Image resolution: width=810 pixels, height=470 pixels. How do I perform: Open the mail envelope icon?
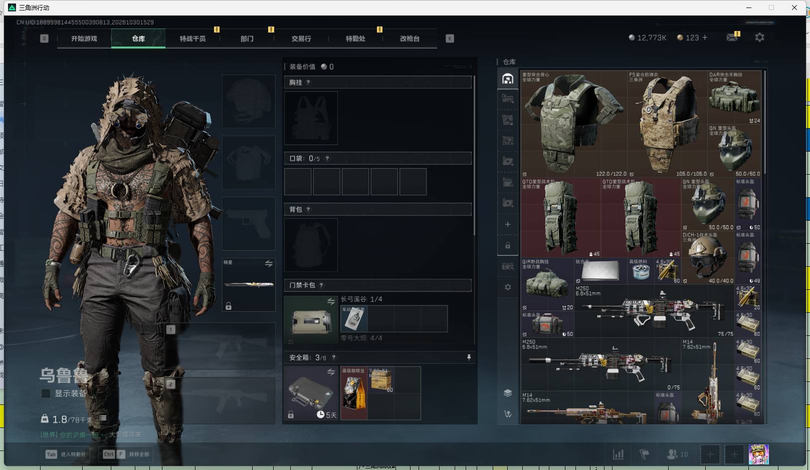tap(732, 38)
